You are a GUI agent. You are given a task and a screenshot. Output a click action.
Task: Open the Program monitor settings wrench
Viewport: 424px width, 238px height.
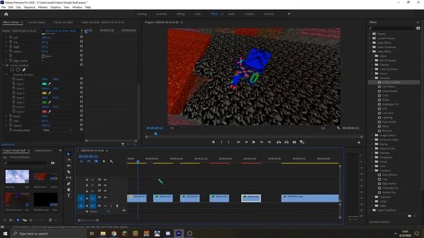339,128
